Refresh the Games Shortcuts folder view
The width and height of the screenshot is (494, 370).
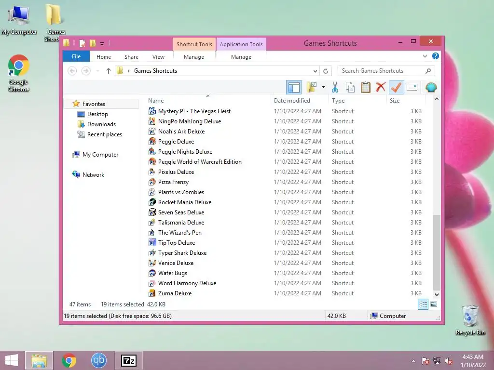pyautogui.click(x=326, y=71)
